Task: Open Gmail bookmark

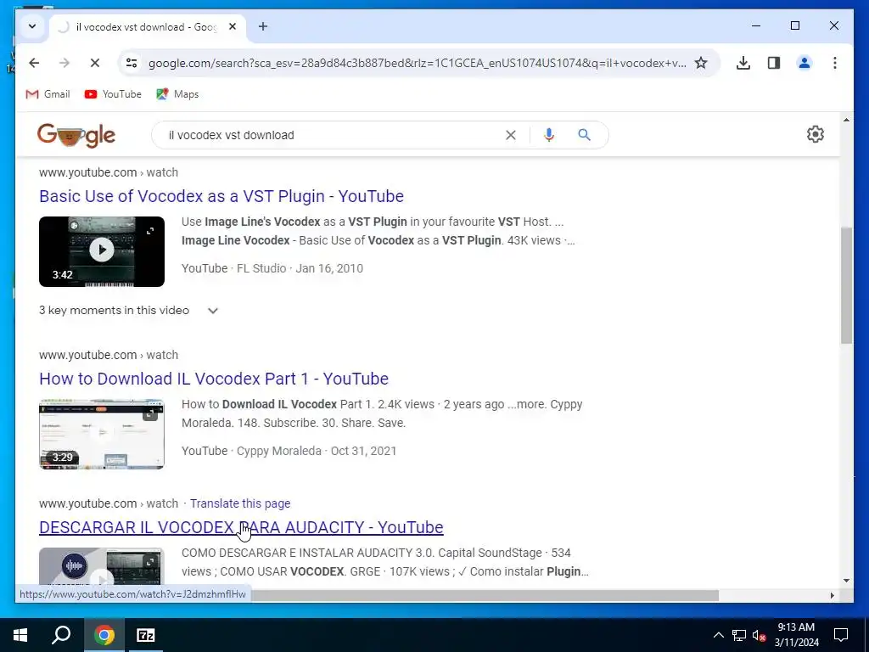Action: coord(48,94)
